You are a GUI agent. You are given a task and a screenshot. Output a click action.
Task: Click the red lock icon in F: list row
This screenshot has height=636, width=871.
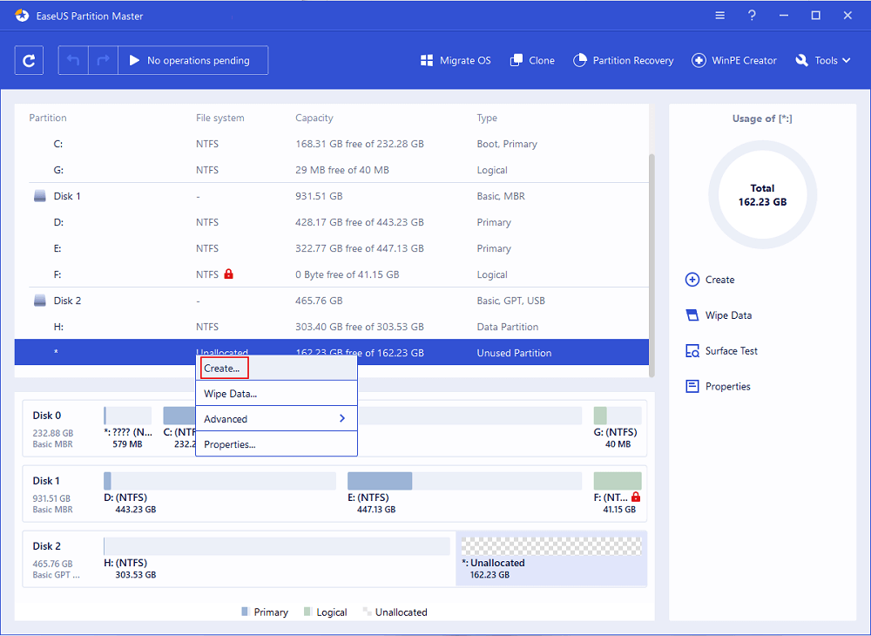228,274
